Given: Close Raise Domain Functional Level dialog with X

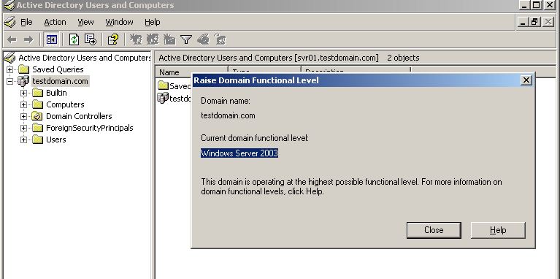Looking at the screenshot, I should pos(526,80).
